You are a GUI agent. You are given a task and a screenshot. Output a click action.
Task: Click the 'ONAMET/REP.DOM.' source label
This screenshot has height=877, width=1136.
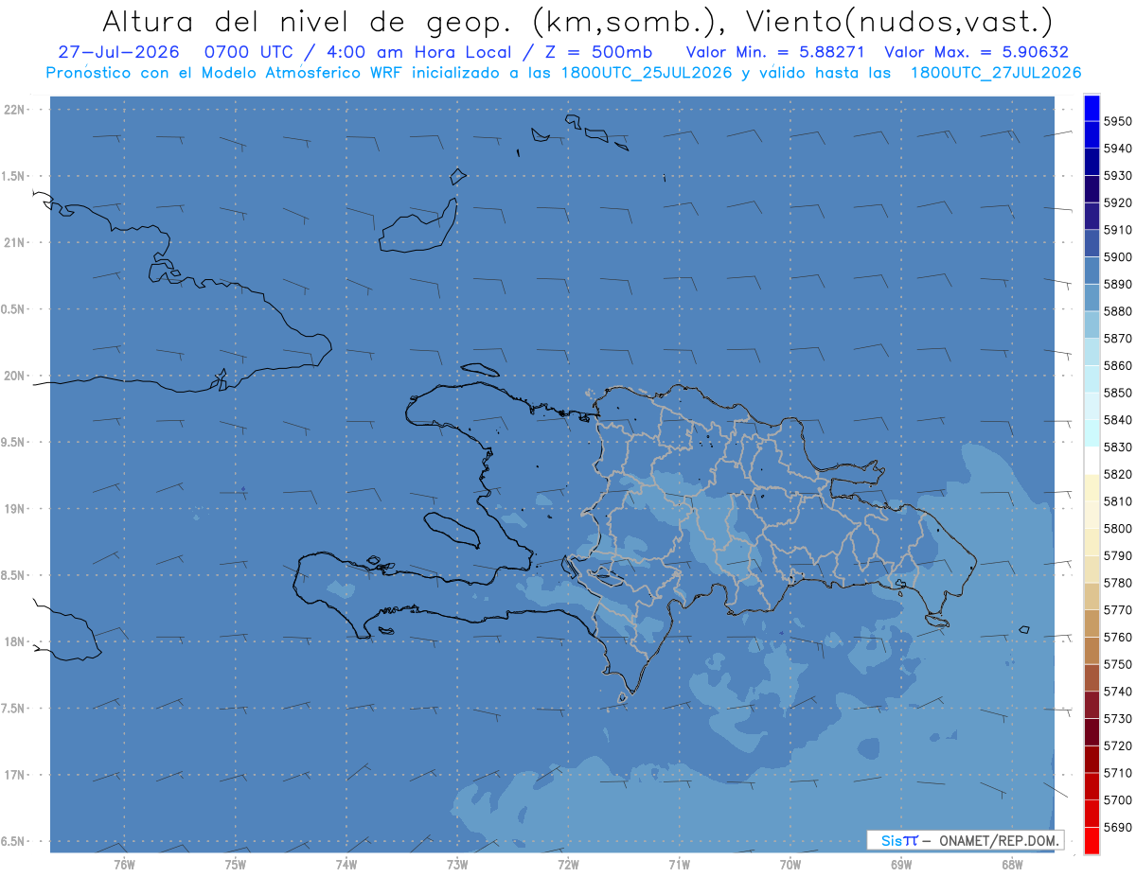998,840
